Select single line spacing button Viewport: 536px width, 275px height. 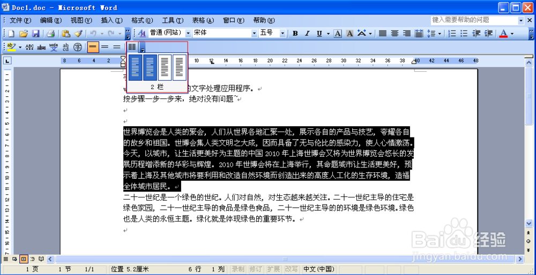pos(93,47)
